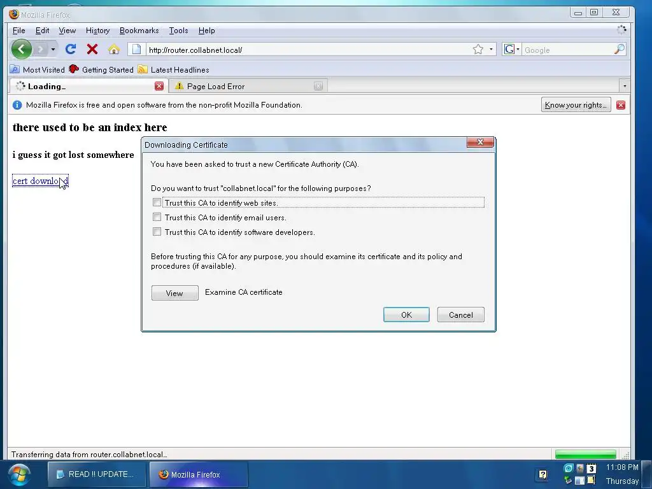This screenshot has width=652, height=489.
Task: Click the Google search input box
Action: coord(567,50)
